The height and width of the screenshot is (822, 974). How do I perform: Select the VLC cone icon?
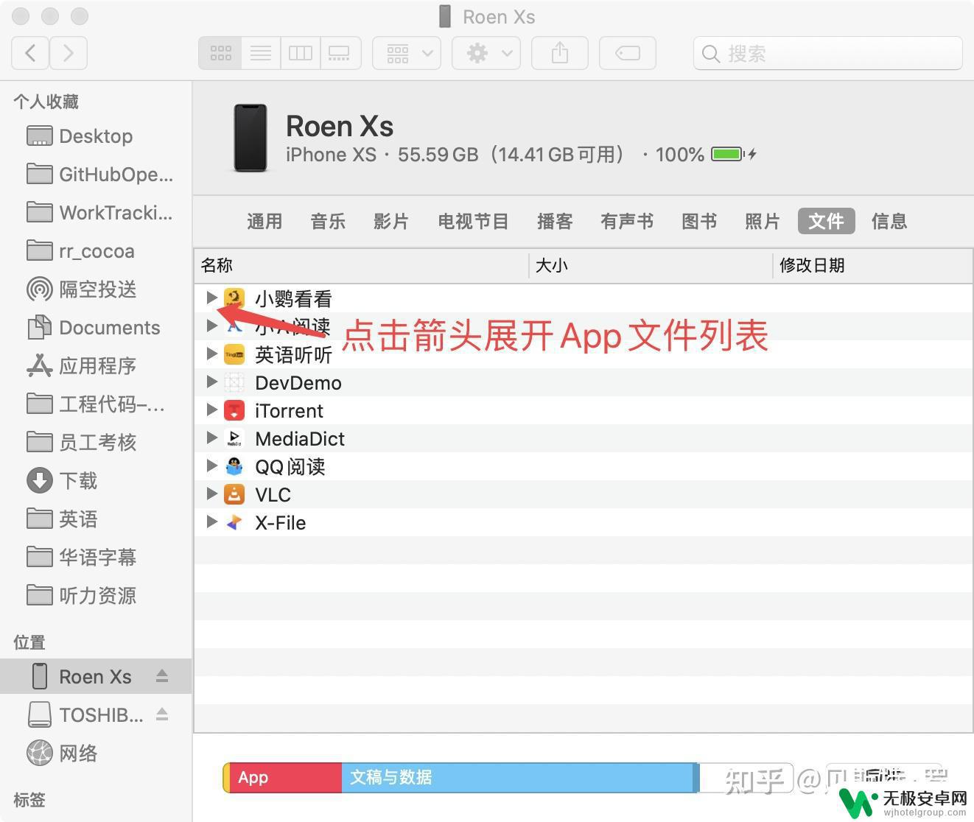tap(234, 494)
